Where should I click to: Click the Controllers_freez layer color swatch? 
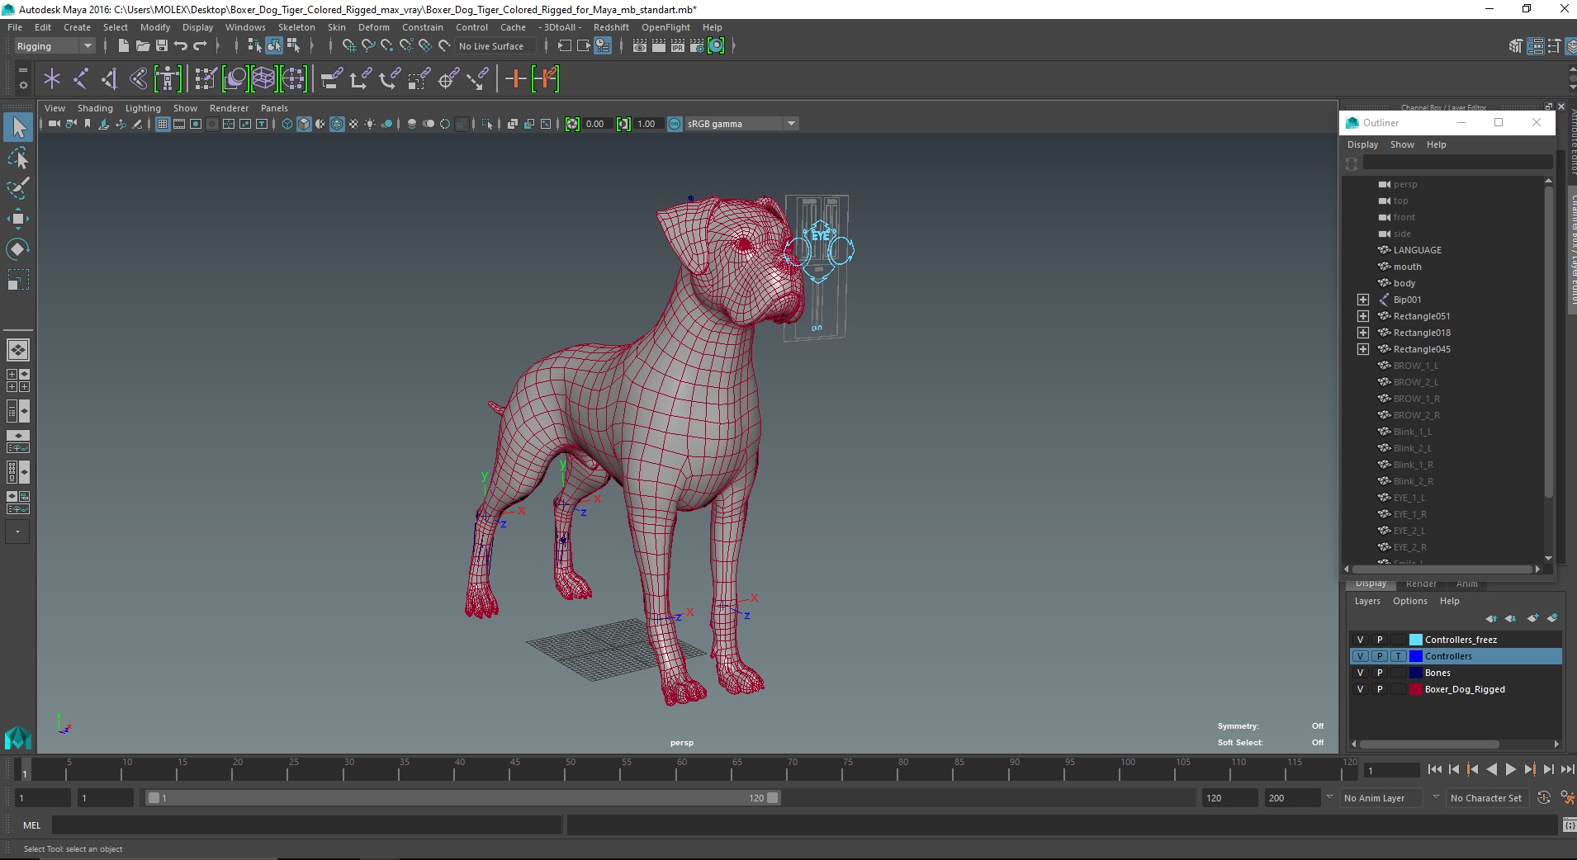coord(1415,640)
